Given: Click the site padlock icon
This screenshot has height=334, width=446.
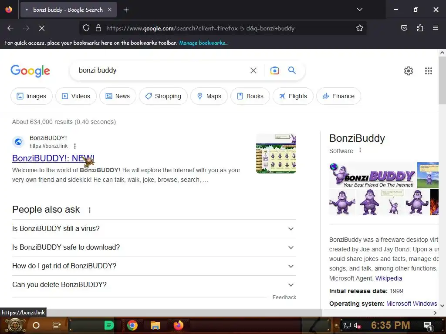Looking at the screenshot, I should point(98,28).
